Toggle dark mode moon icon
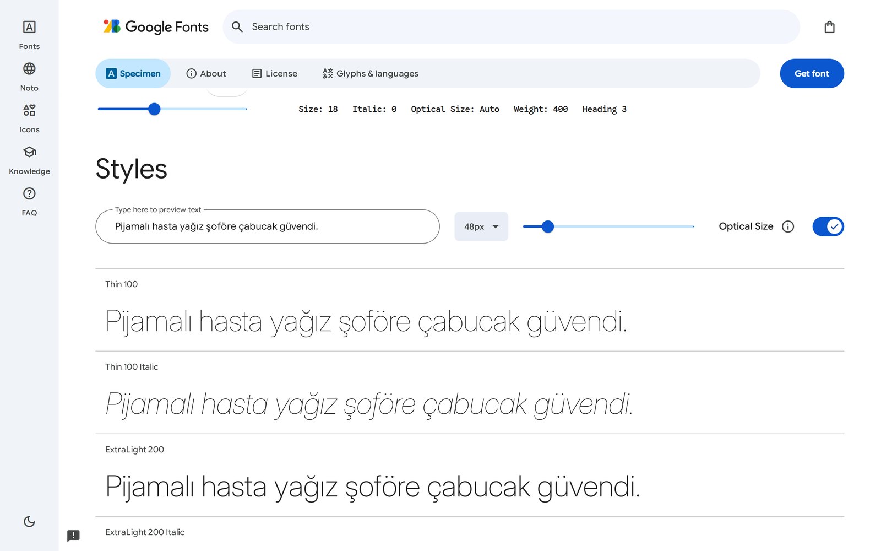The image size is (881, 551). pyautogui.click(x=29, y=521)
